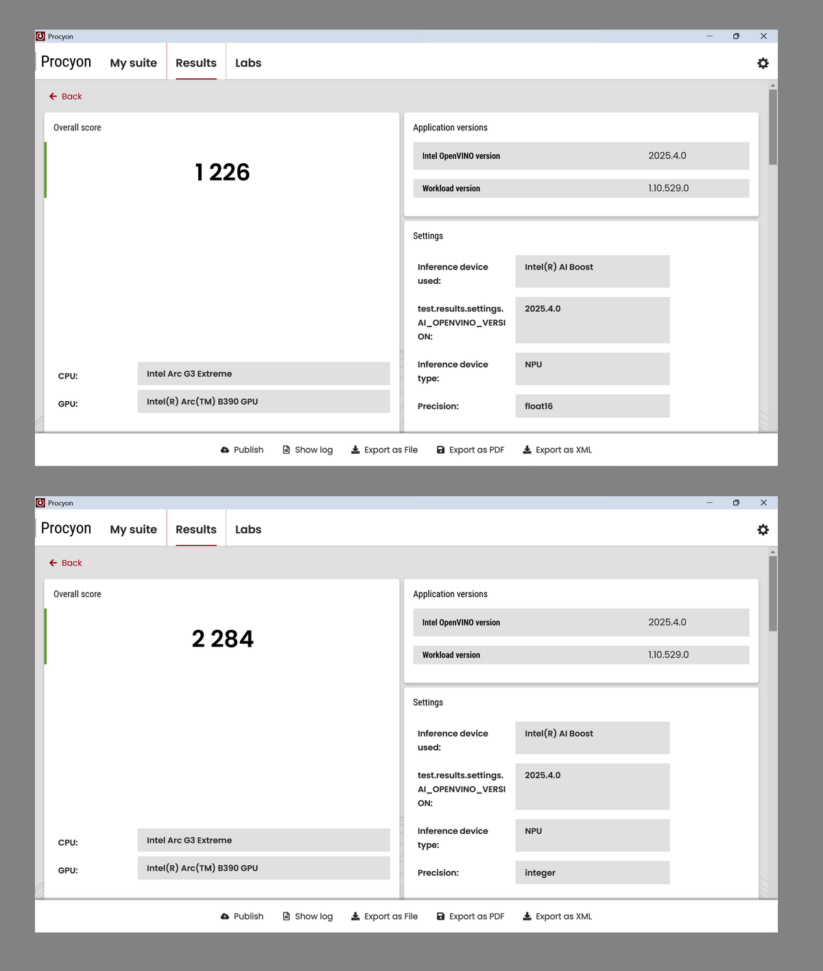The height and width of the screenshot is (971, 823).
Task: Click Back arrow icon in bottom window
Action: (53, 563)
